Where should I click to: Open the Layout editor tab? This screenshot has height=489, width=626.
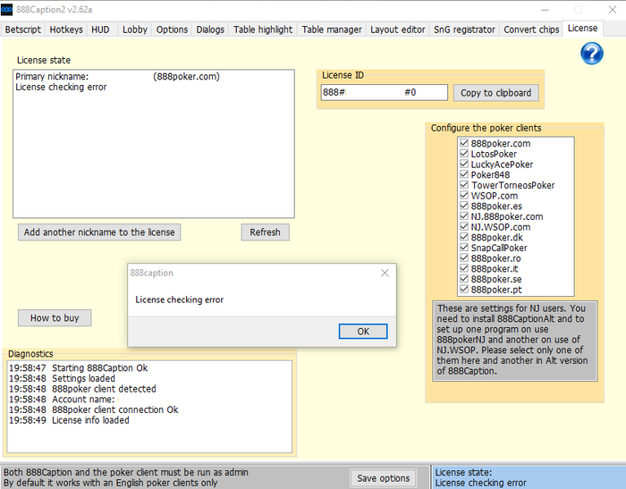coord(398,30)
